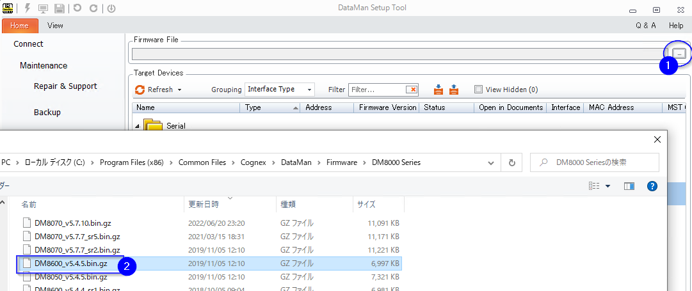Click the file icon of DM8070_v5.7.10.bin.gz
Screen dimensions: 692x291
pos(28,223)
